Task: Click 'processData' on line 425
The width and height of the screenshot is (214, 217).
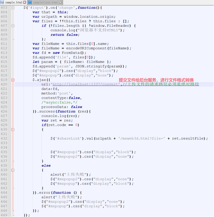Action: click(54, 107)
